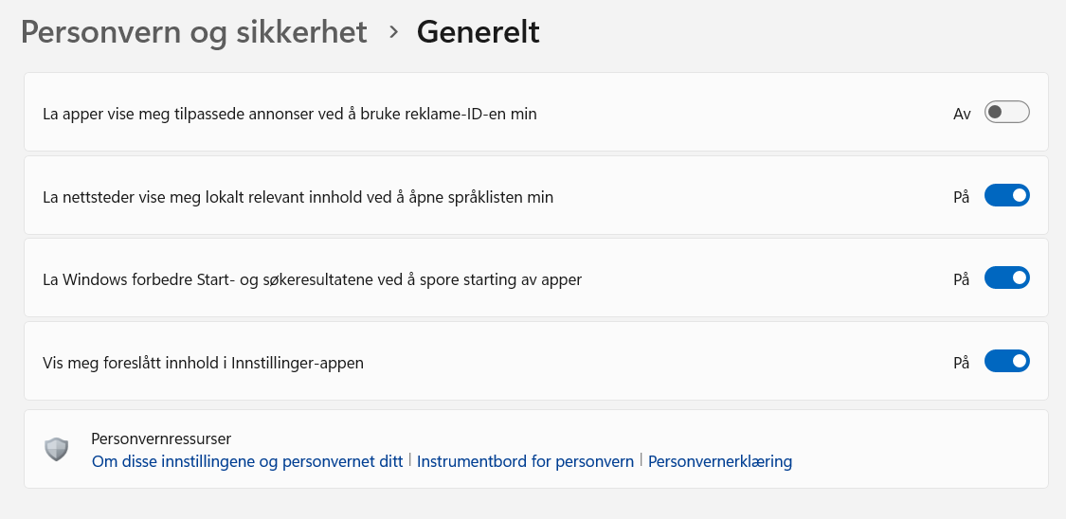Click the Start- og søkeresultatene setting label
1066x519 pixels.
313,279
